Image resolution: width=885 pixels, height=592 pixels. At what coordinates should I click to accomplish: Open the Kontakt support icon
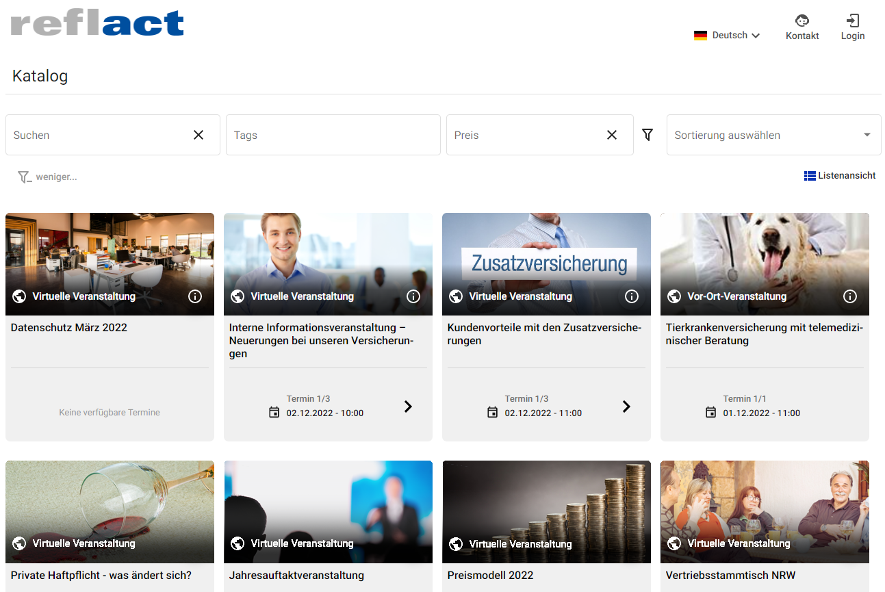(802, 21)
